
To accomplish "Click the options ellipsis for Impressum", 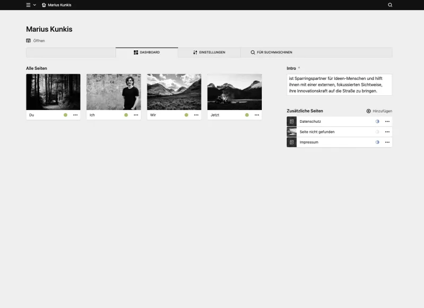I will 387,142.
